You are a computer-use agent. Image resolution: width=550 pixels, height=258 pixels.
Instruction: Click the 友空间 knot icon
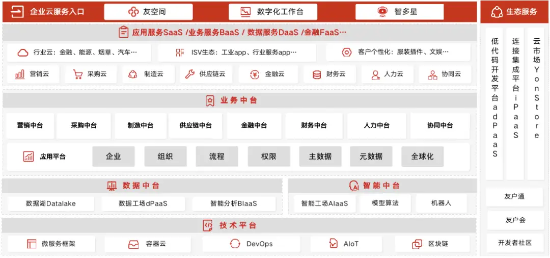(133, 12)
